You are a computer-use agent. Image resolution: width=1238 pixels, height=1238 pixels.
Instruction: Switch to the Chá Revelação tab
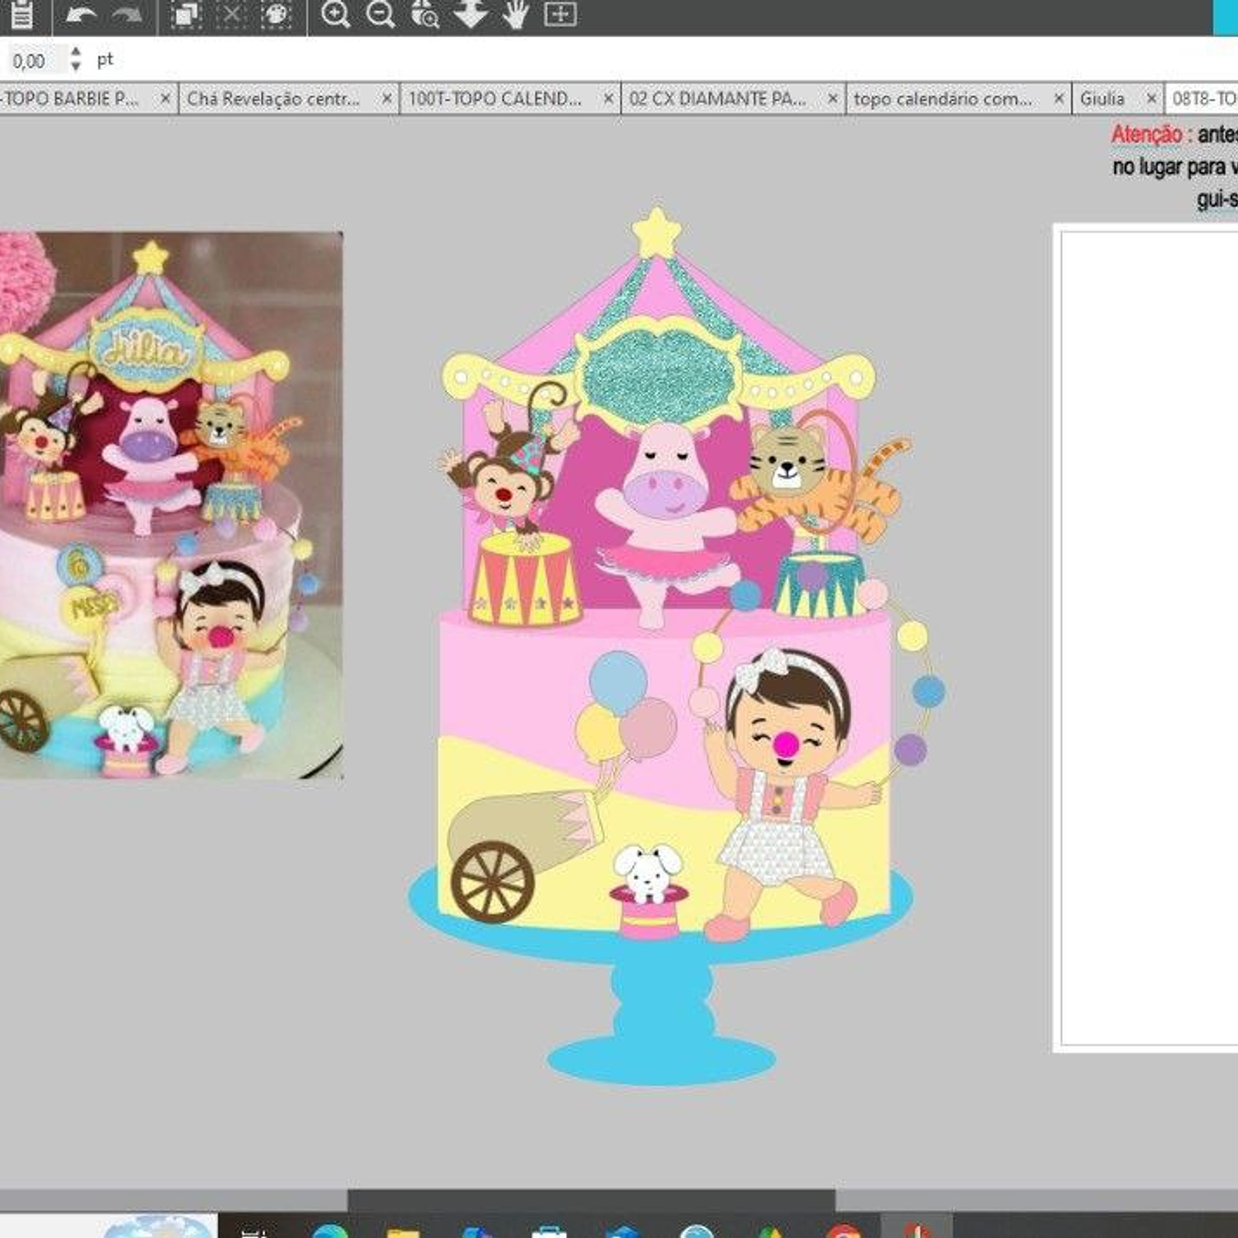tap(273, 98)
